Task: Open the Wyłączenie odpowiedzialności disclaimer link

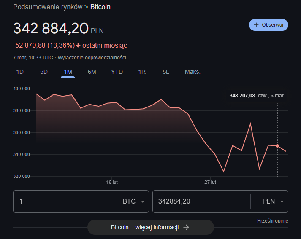Action: 92,58
